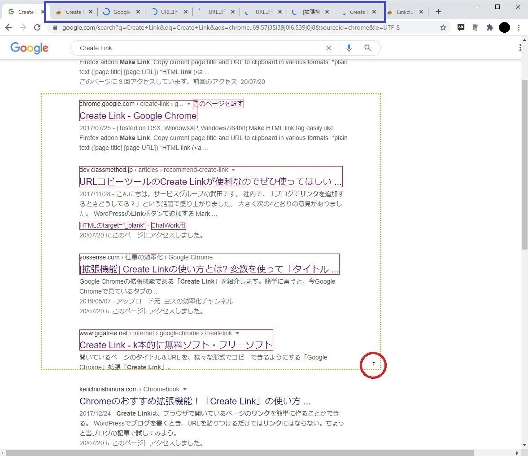Open the [拡張機能] Create Linkの使い方とは result
528x456 pixels.
[x=209, y=269]
